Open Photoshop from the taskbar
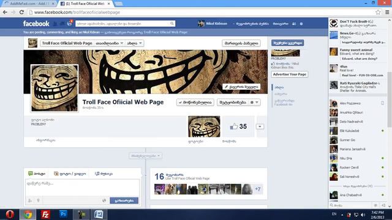Screen dimensions: 392x220 64,215
